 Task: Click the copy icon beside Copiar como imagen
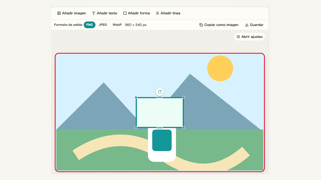tap(201, 25)
